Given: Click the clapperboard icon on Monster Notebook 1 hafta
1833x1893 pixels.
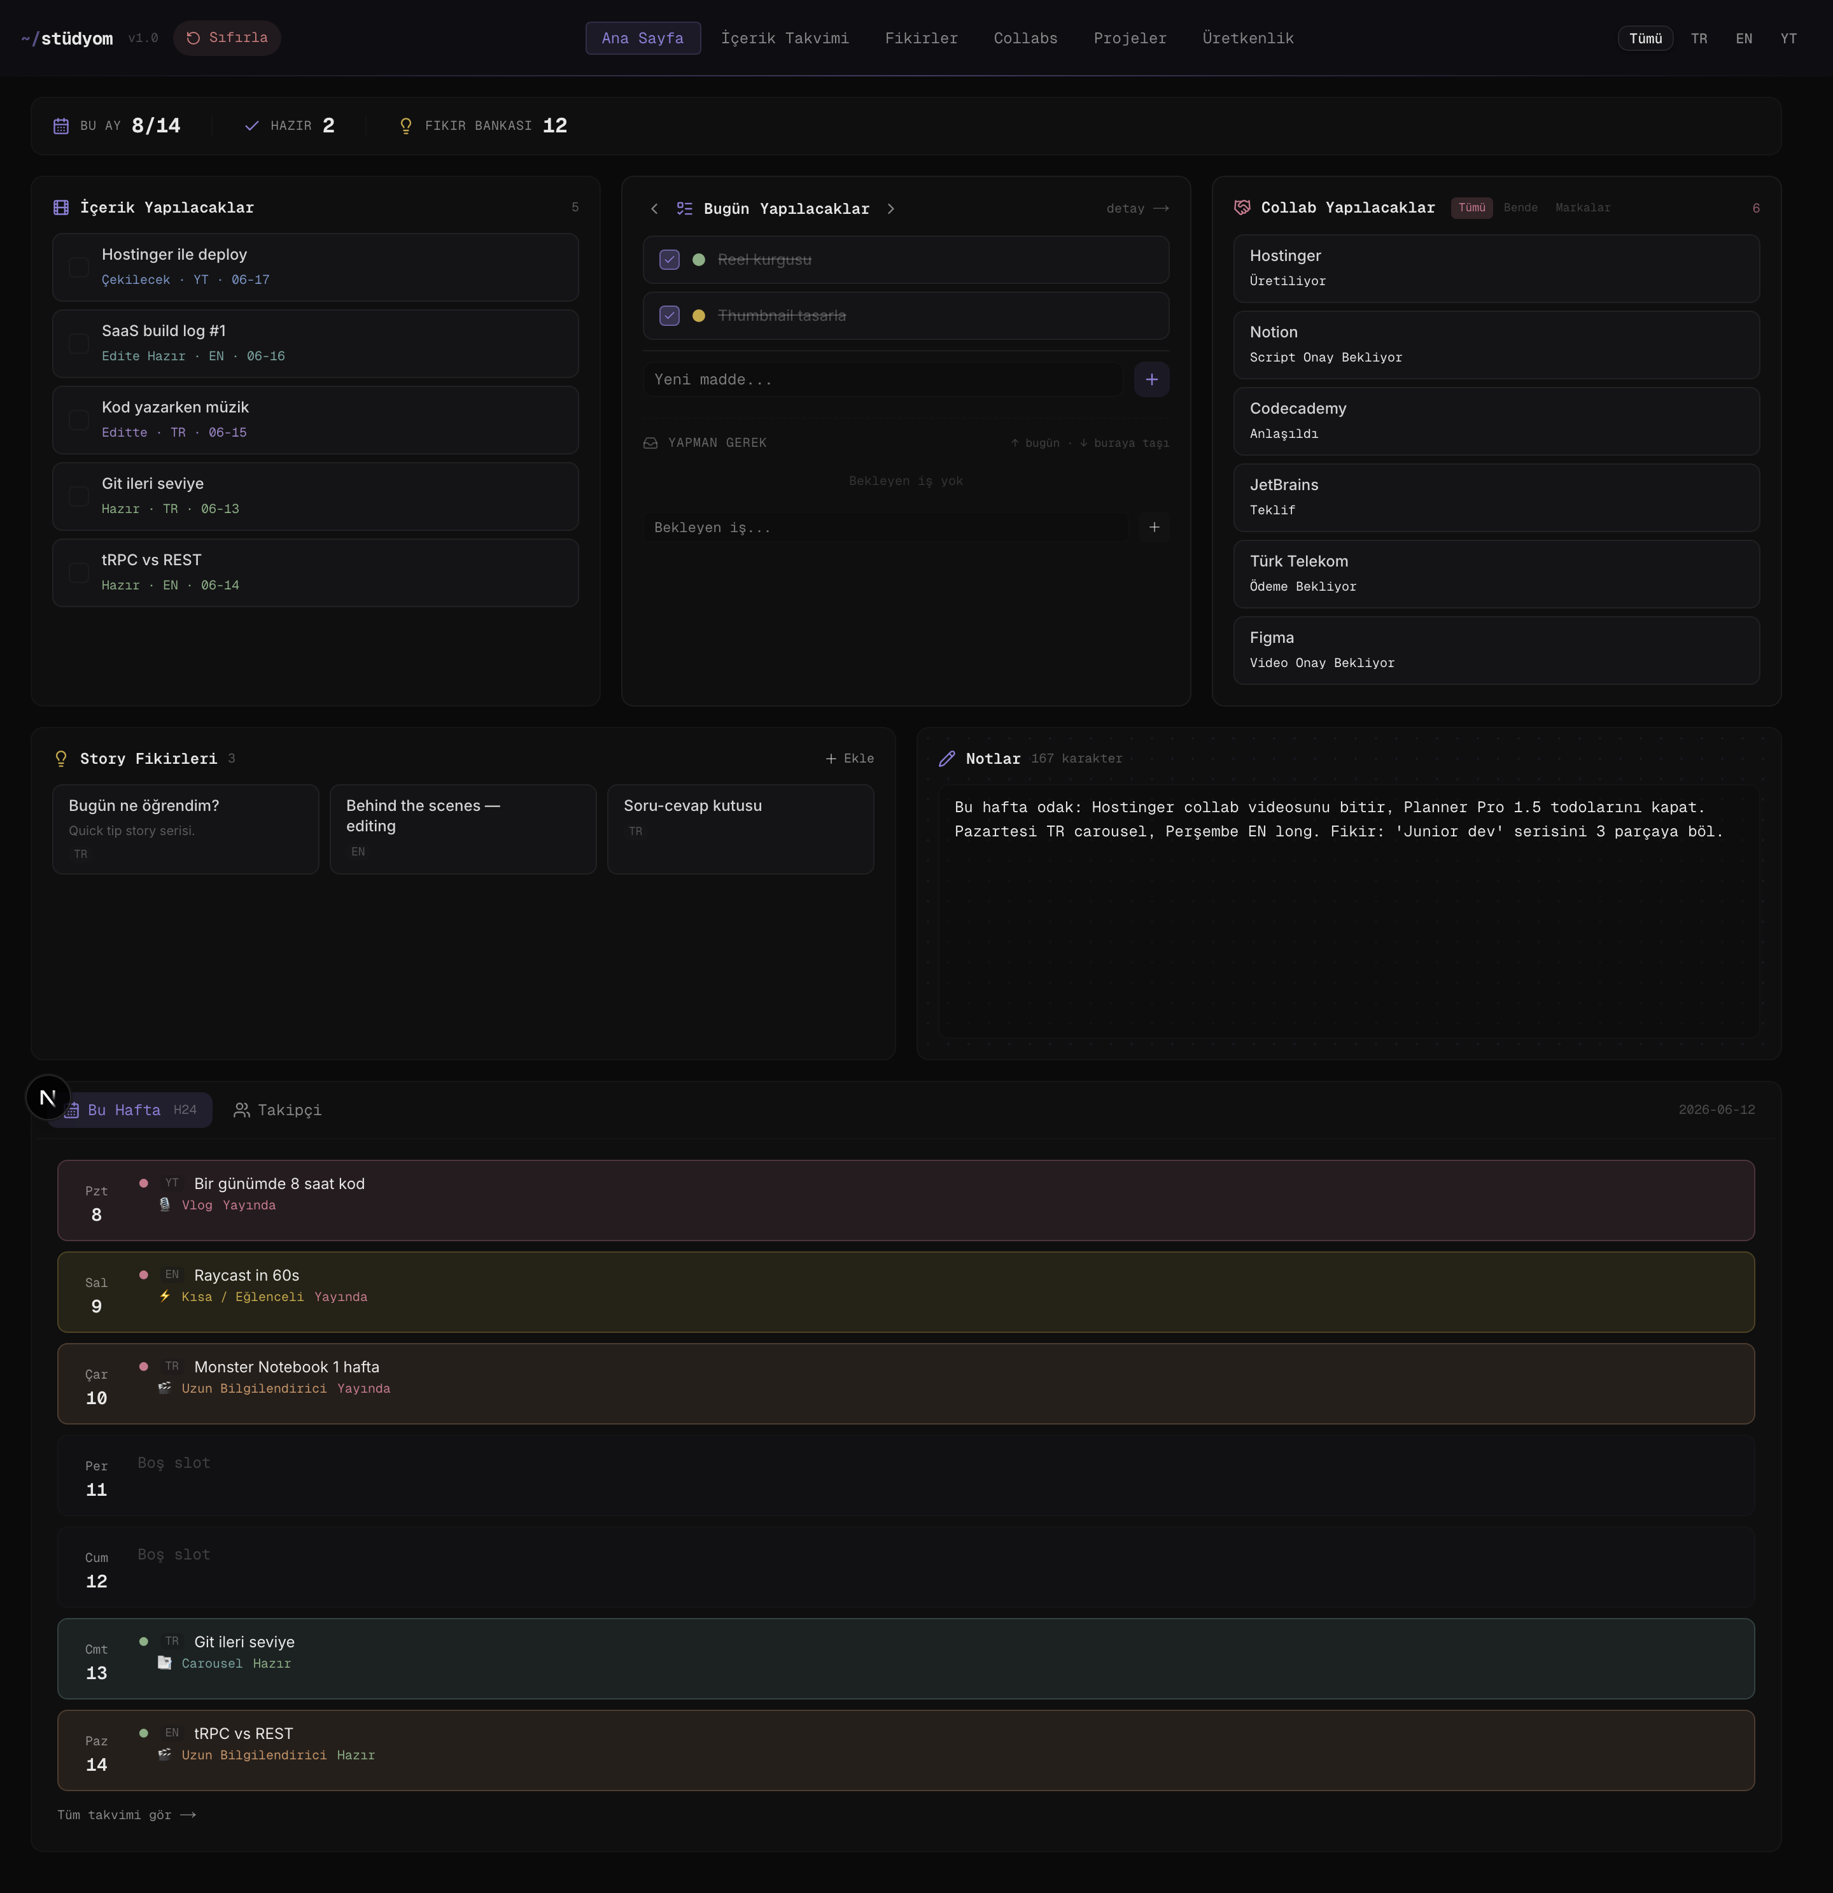Looking at the screenshot, I should click(165, 1389).
